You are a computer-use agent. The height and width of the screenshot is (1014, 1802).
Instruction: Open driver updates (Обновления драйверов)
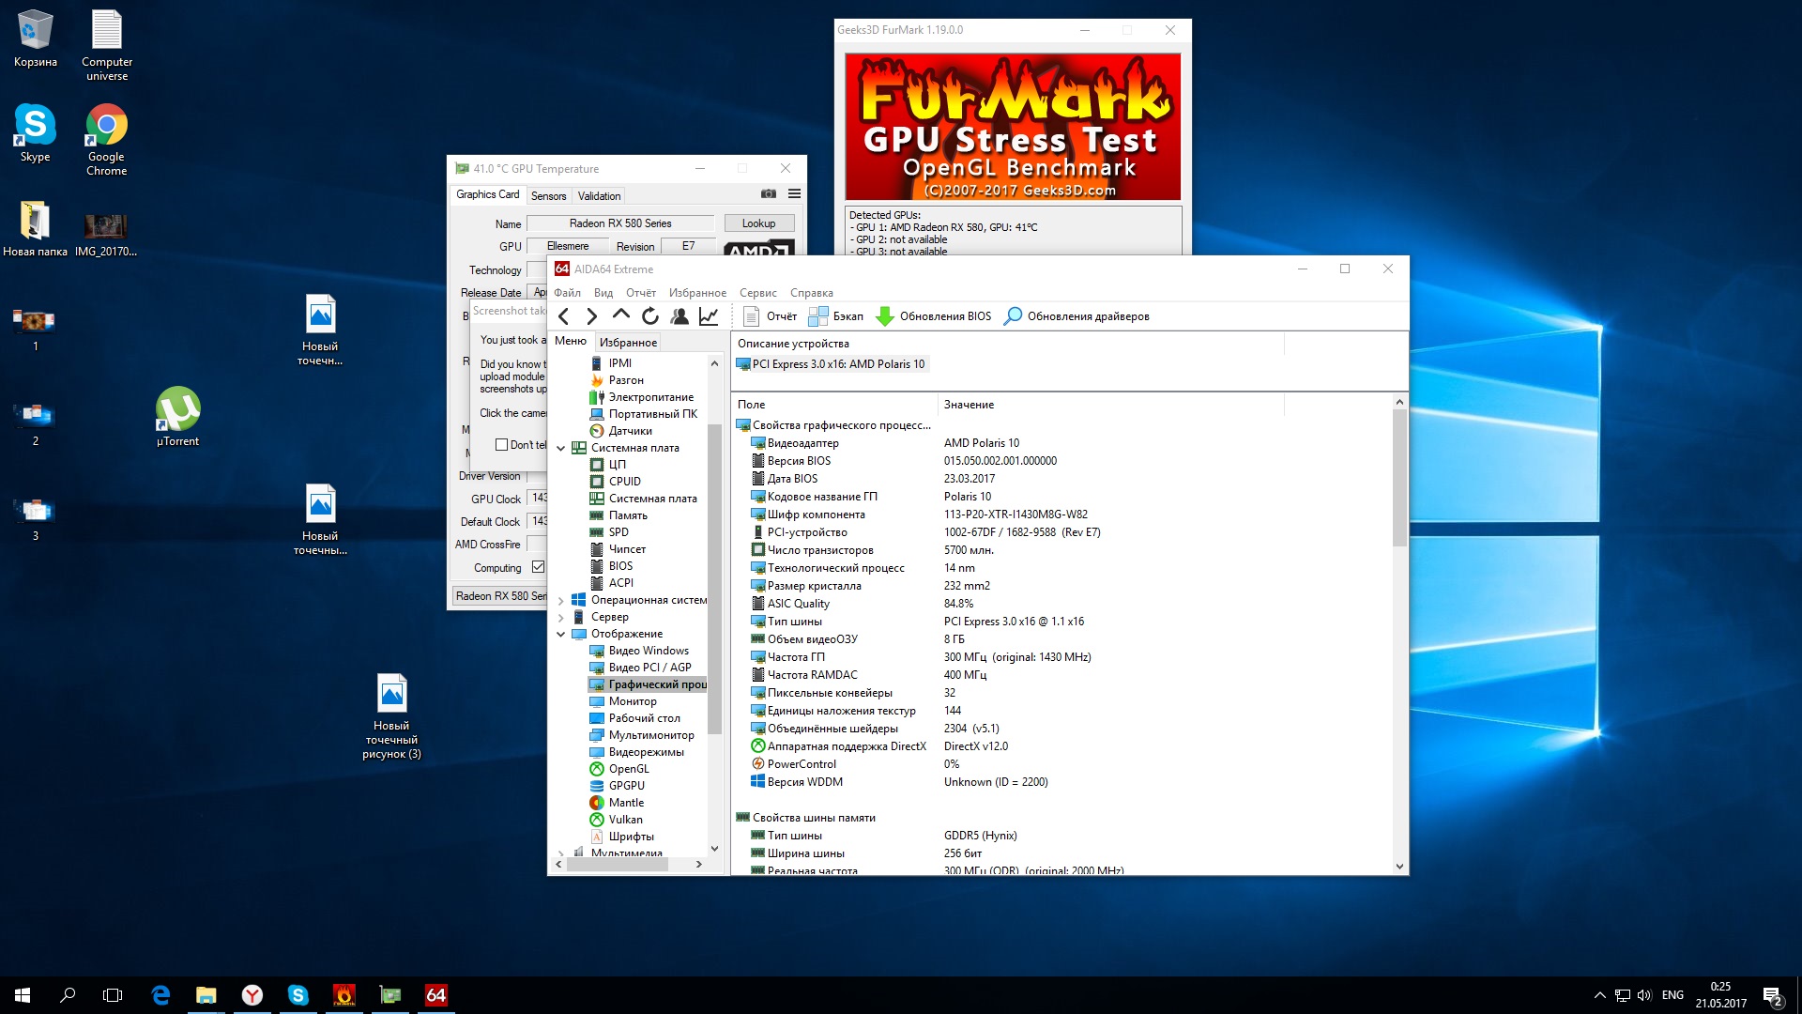click(x=1077, y=316)
